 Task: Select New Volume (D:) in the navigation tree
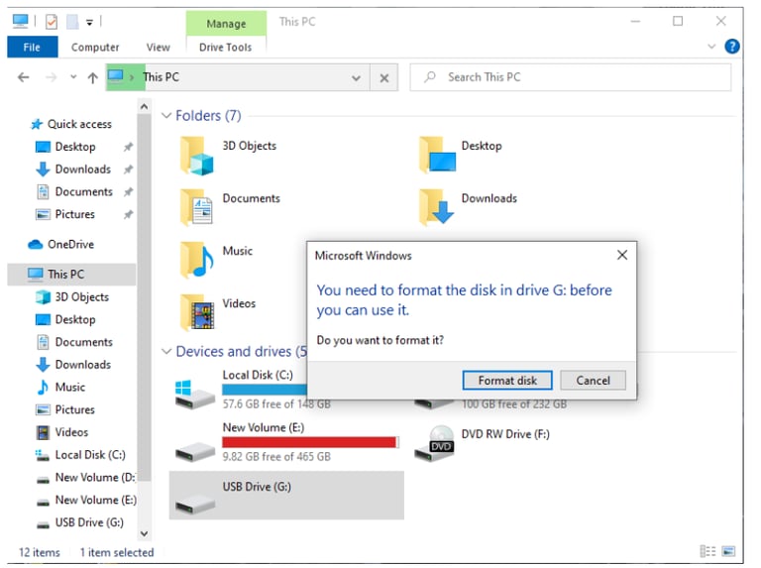pos(95,477)
